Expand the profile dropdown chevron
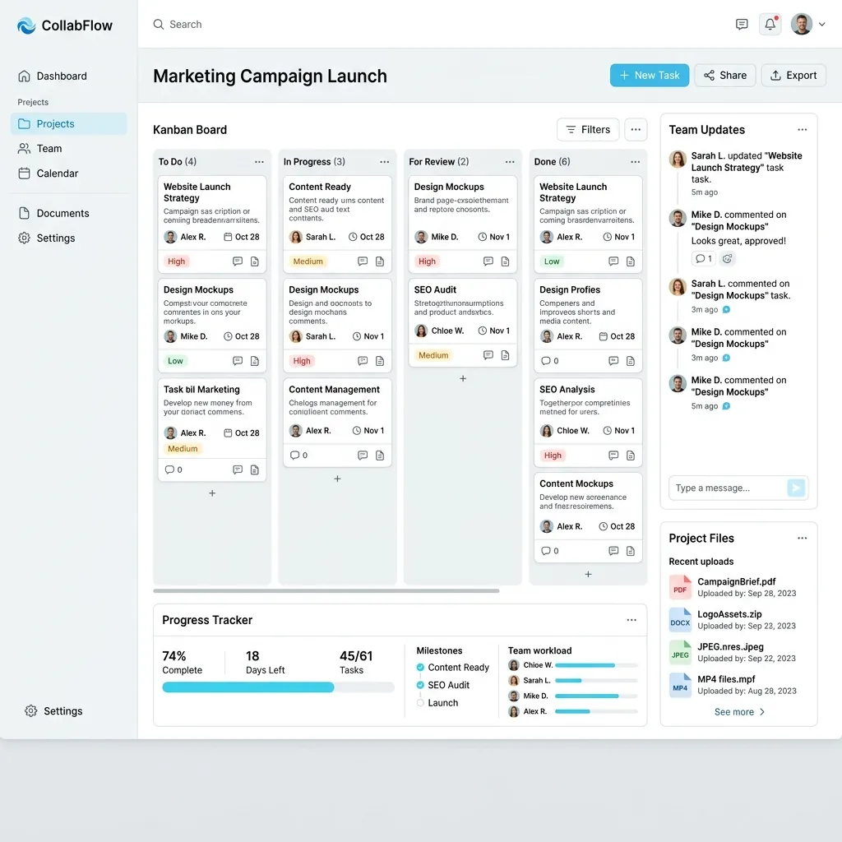 [821, 24]
